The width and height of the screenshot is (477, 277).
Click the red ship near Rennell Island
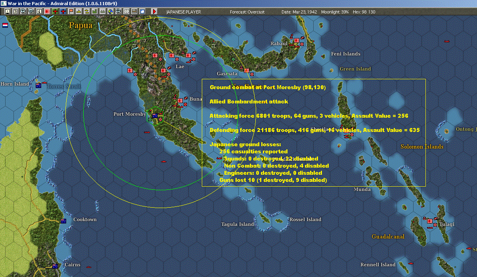(x=411, y=263)
